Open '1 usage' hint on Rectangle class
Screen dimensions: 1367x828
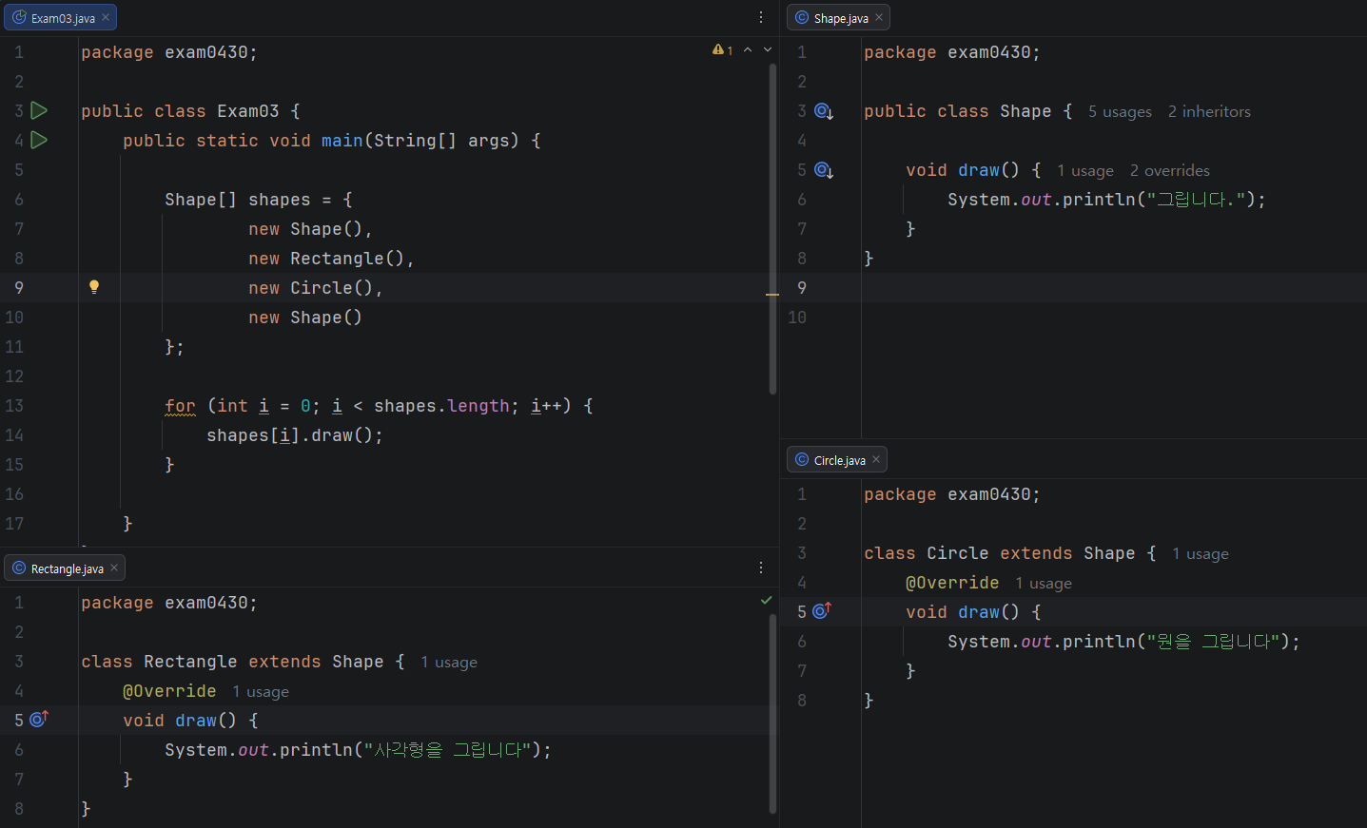[449, 663]
